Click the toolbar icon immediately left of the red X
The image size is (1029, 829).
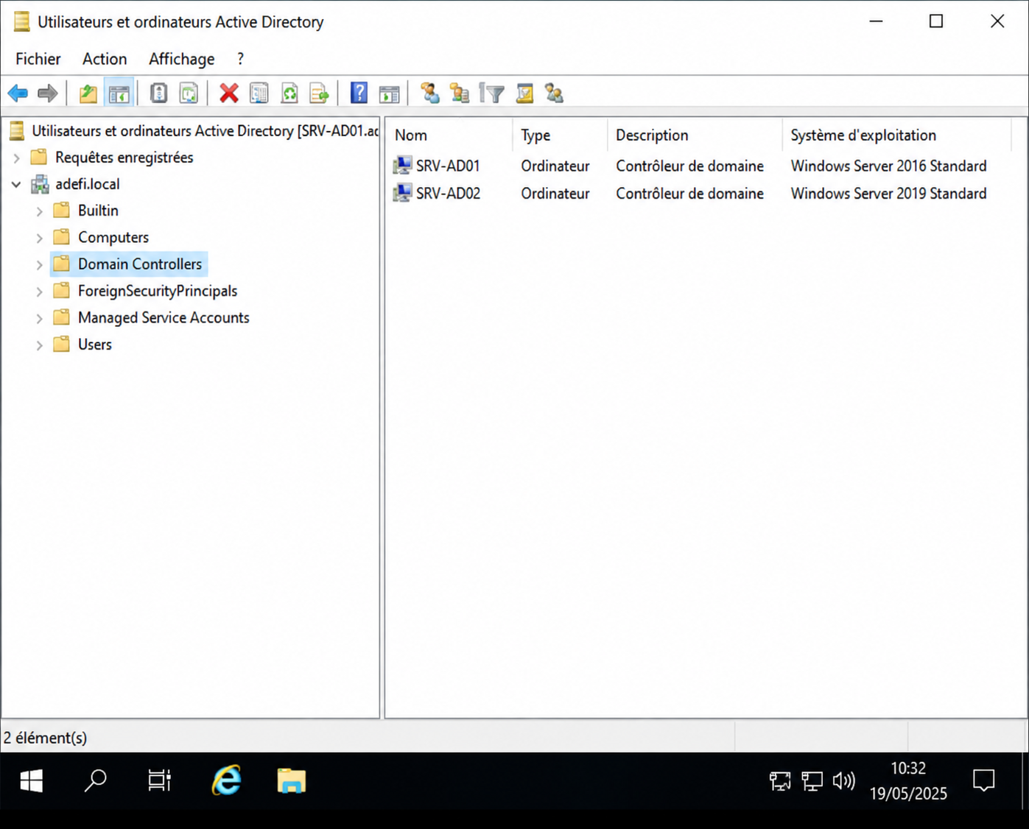pos(189,94)
